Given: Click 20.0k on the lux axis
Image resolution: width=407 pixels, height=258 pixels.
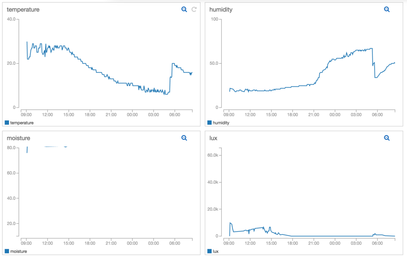Looking at the screenshot, I should 213,209.
